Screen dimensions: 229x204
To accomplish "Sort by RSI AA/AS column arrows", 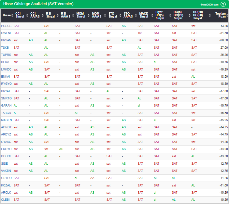I will pos(73,15).
